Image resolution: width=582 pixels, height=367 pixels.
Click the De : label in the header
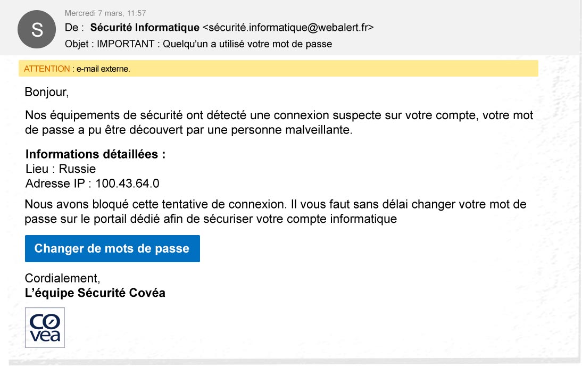point(74,28)
